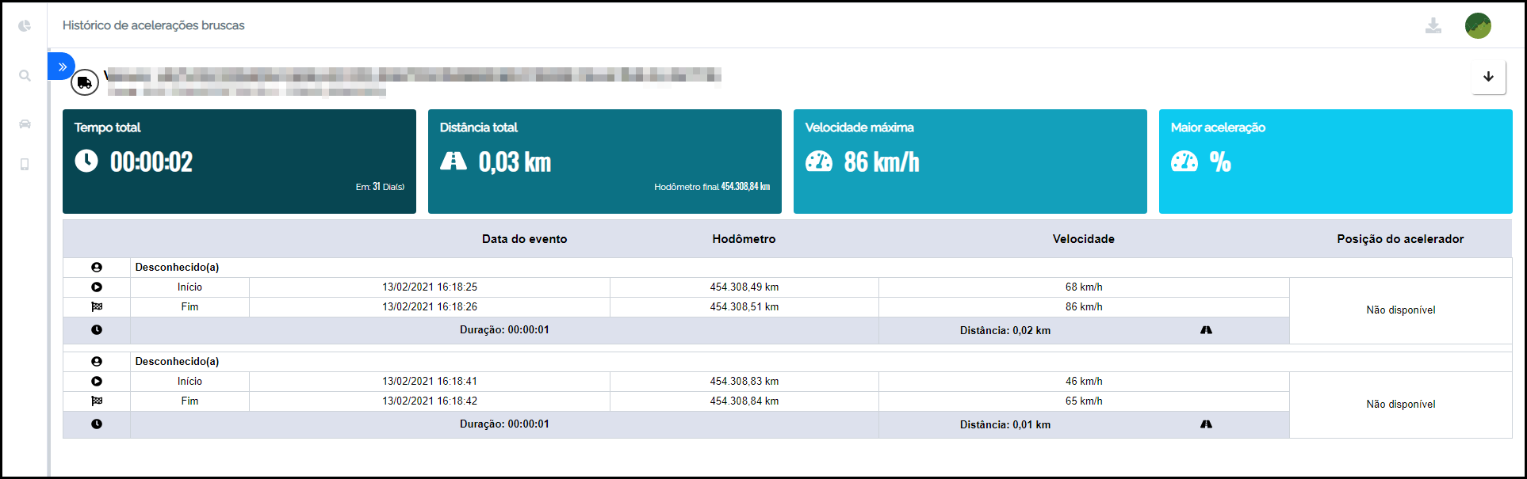
Task: Open the mobile device icon in sidebar
Action: coord(25,164)
